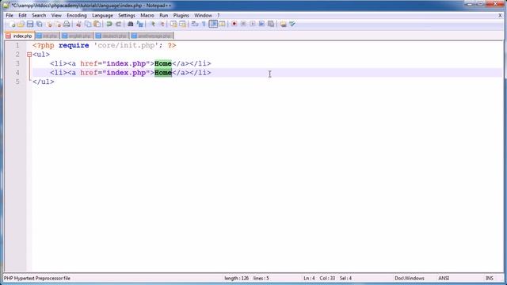Play back the recorded macro

[x=253, y=25]
